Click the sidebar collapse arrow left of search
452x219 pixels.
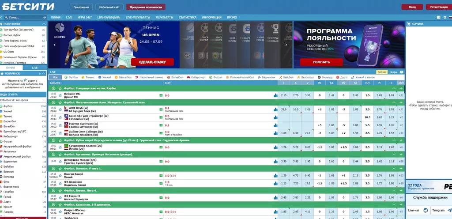click(x=1, y=17)
